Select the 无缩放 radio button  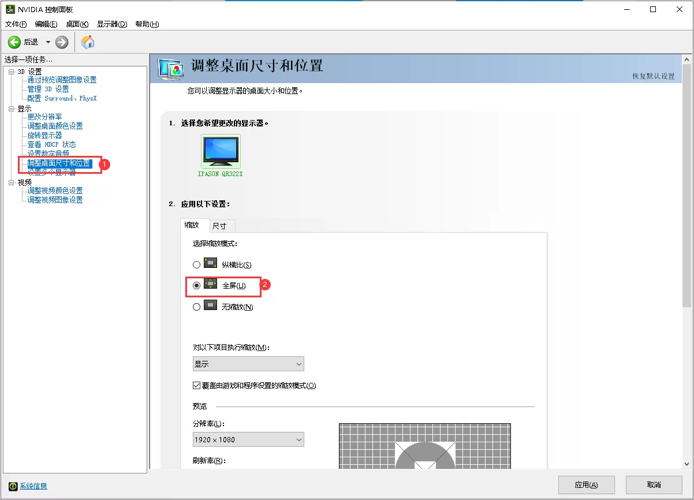pos(196,307)
